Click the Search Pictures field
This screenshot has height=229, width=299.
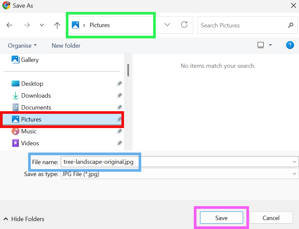[247, 25]
